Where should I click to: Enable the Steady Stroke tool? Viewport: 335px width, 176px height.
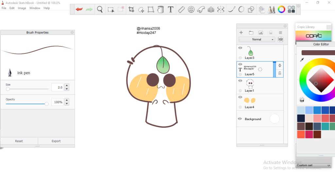[231, 9]
